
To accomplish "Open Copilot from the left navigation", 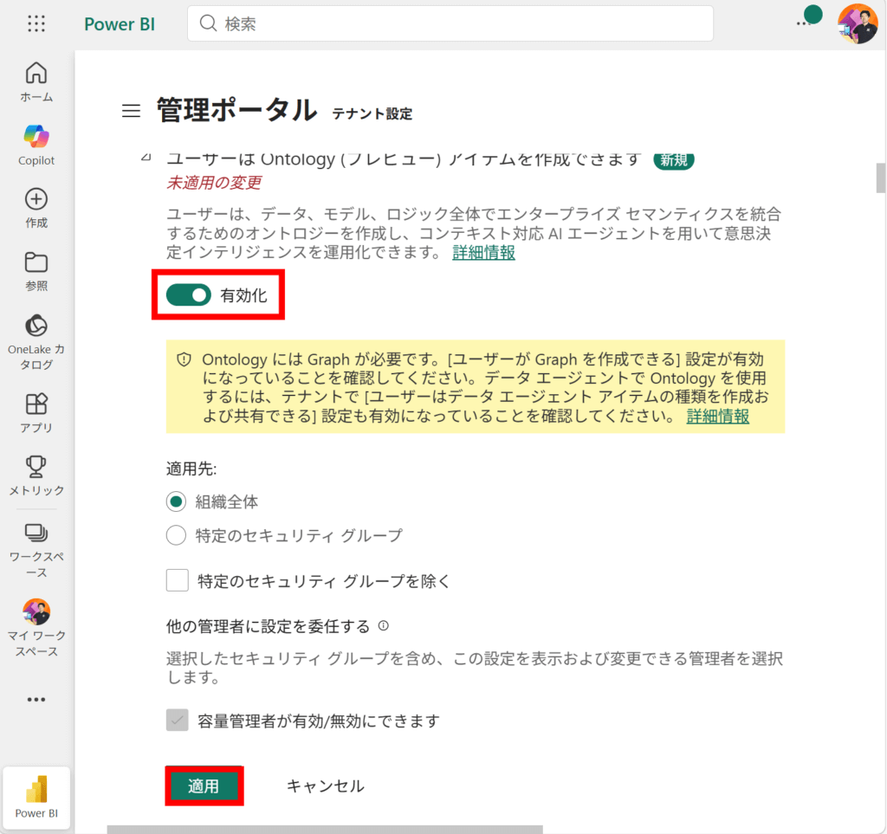I will click(36, 145).
